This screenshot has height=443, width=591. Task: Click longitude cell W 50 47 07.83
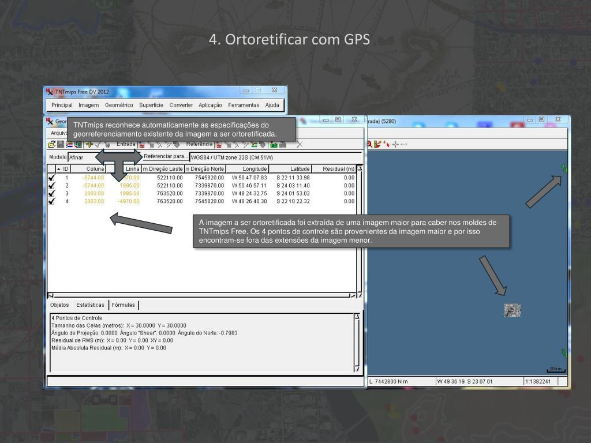click(249, 178)
